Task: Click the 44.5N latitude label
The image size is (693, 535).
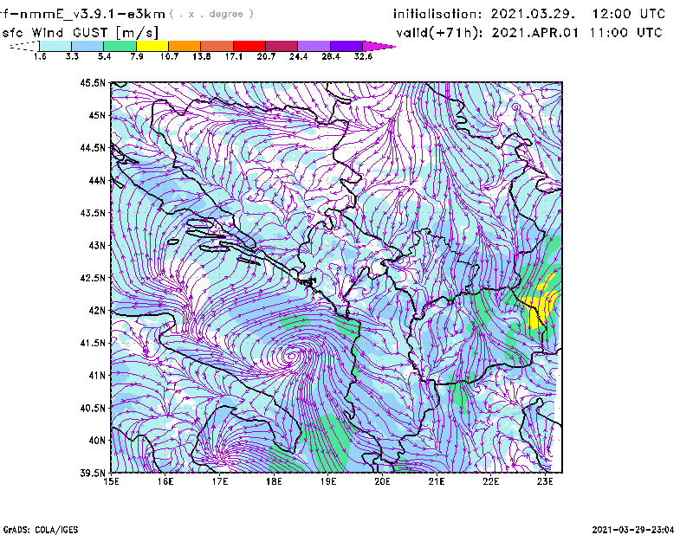Action: 93,147
